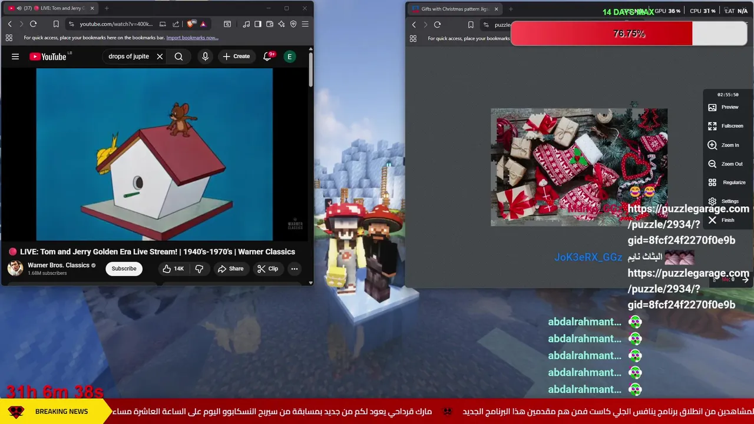Image resolution: width=754 pixels, height=424 pixels.
Task: Zoom Out of the puzzle
Action: click(725, 164)
